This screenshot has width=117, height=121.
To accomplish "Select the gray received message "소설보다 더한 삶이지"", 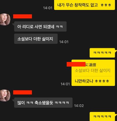I will point(36,39).
